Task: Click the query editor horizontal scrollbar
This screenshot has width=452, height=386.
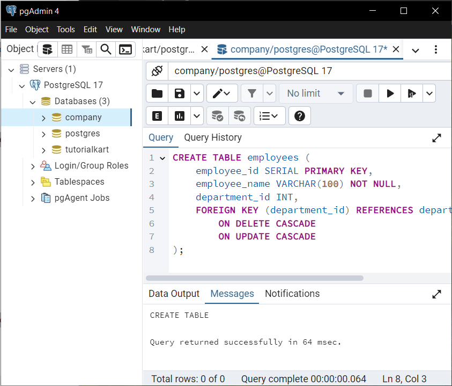Action: tap(255, 278)
